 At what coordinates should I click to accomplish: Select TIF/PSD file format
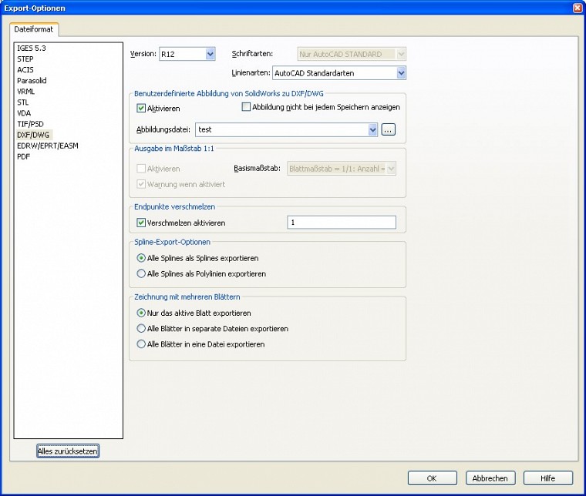[30, 124]
